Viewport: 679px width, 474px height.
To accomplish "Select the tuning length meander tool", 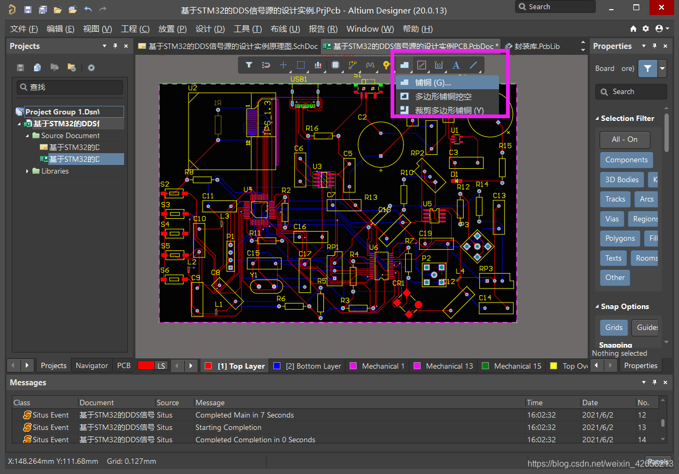I will click(x=370, y=65).
